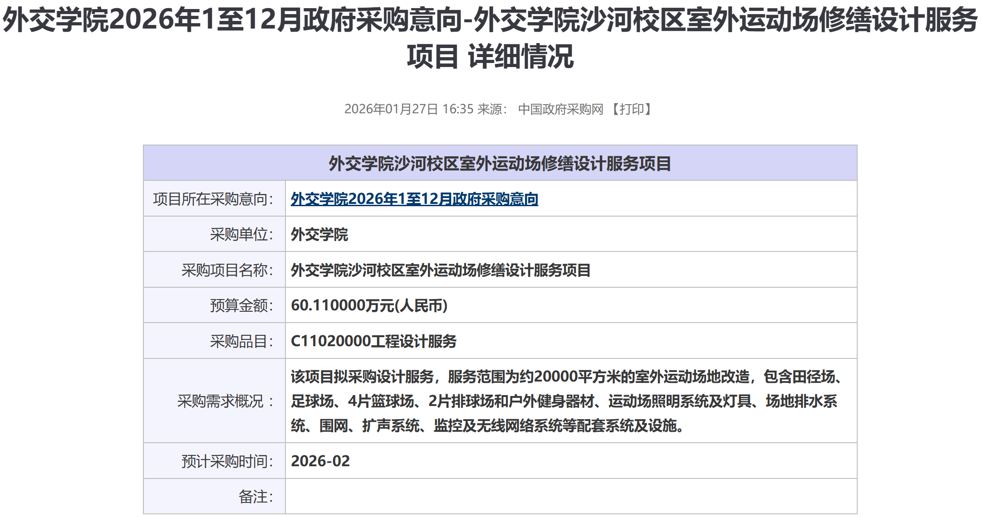
Task: Click the 预算金额 value 60.110000万元
Action: tap(368, 305)
